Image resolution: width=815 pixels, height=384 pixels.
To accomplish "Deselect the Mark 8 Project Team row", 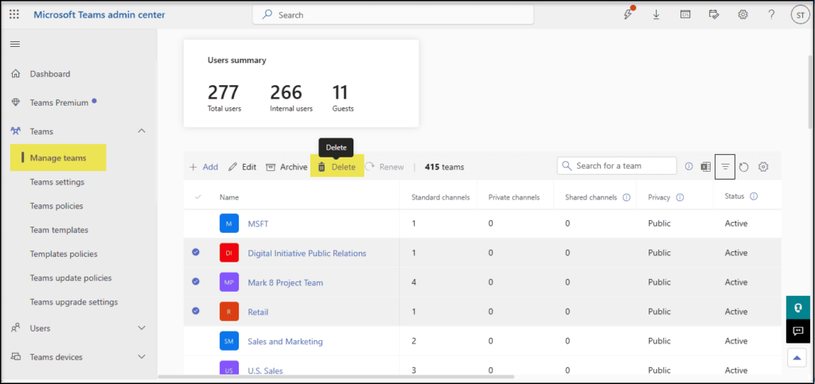I will coord(196,281).
